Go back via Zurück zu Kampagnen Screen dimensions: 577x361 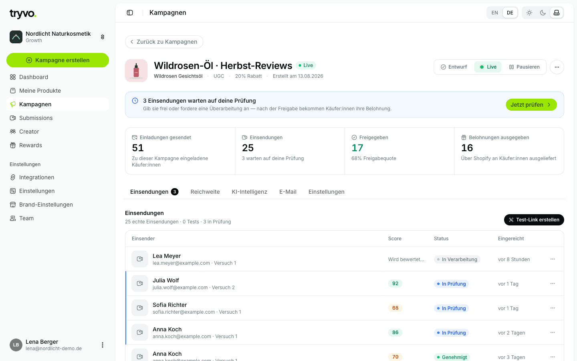coord(164,42)
